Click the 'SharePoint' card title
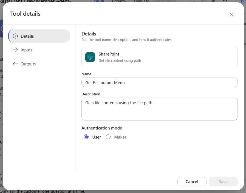The height and width of the screenshot is (193, 246). click(109, 54)
